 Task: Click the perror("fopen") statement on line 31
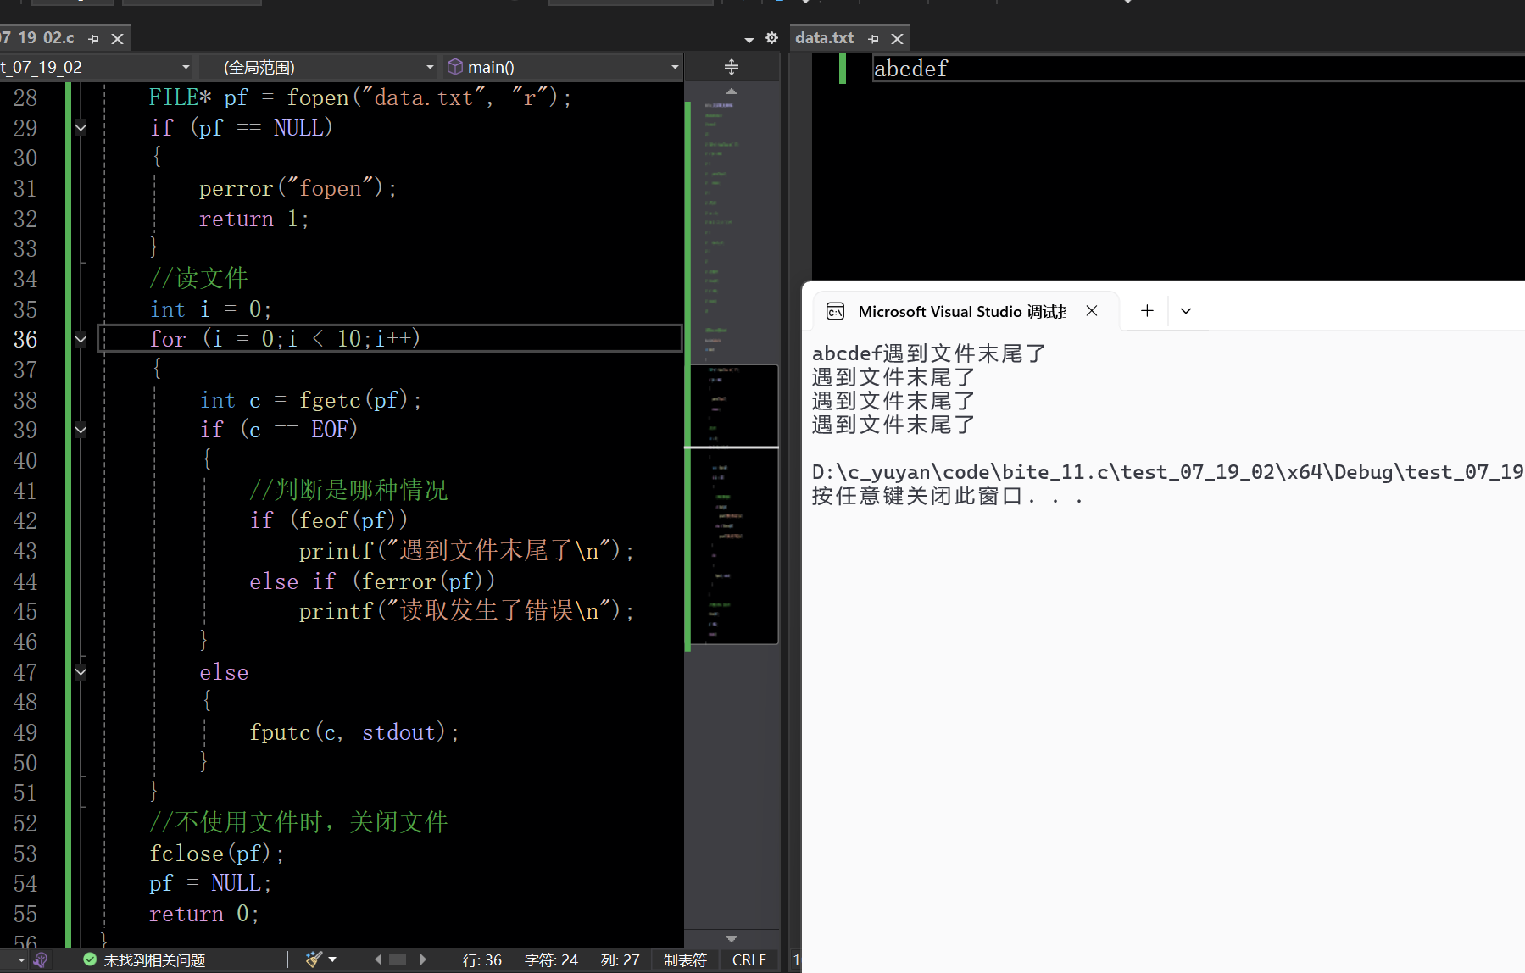[298, 188]
